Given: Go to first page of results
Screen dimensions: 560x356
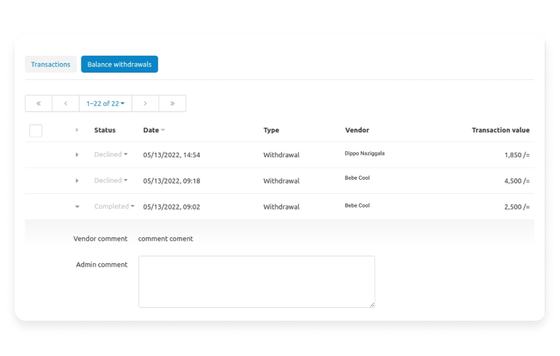Looking at the screenshot, I should pos(39,104).
